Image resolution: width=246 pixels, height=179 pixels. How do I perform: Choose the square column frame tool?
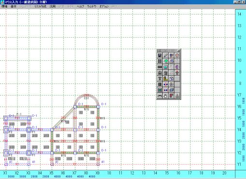[x=159, y=61]
